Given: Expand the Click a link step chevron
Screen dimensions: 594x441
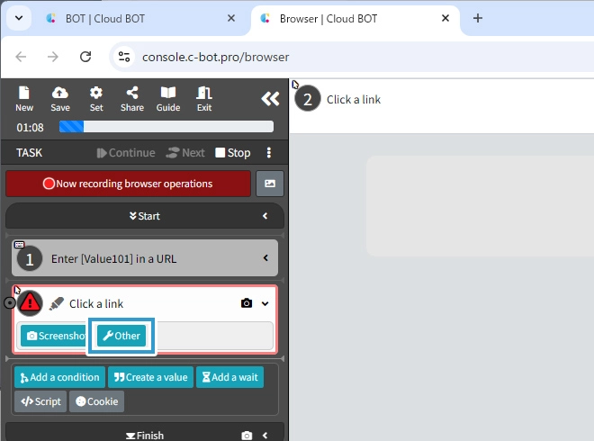Looking at the screenshot, I should [265, 303].
